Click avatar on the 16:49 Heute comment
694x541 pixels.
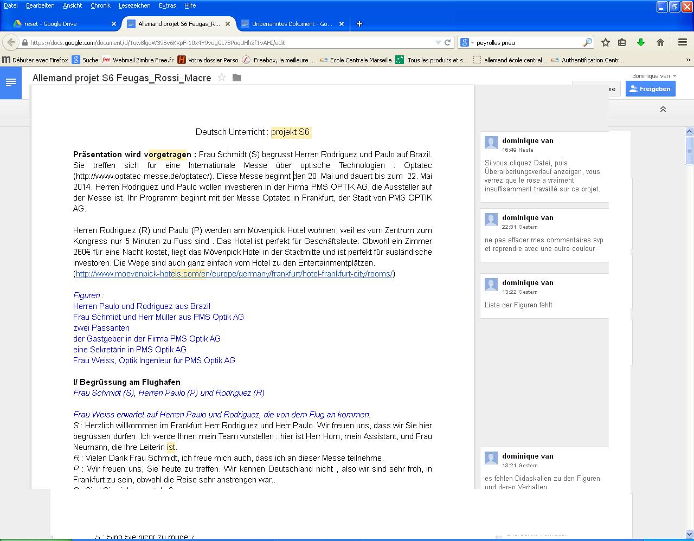[491, 143]
